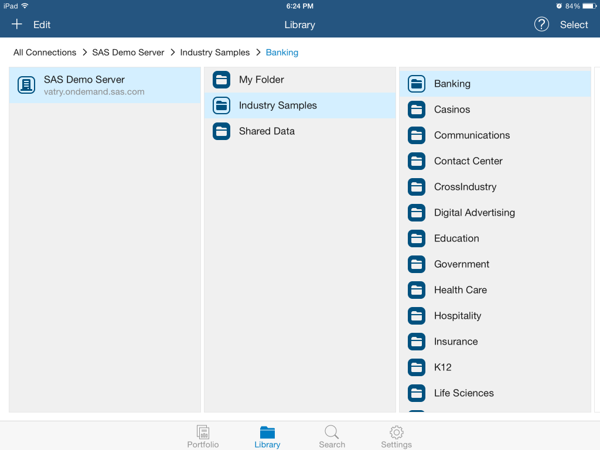Click the Industry Samples folder icon
The height and width of the screenshot is (450, 600).
pyautogui.click(x=221, y=105)
